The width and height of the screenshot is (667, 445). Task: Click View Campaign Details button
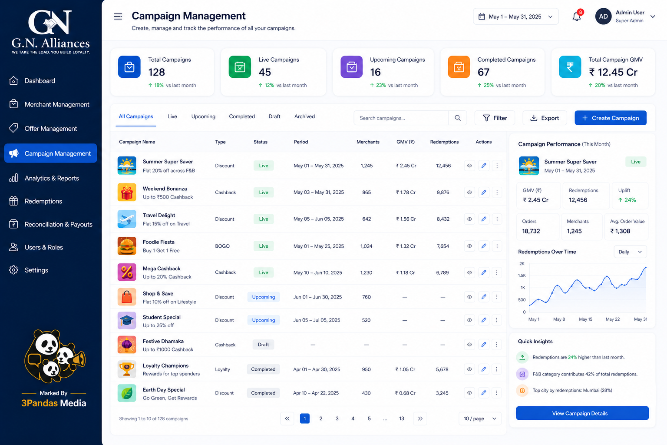click(582, 413)
